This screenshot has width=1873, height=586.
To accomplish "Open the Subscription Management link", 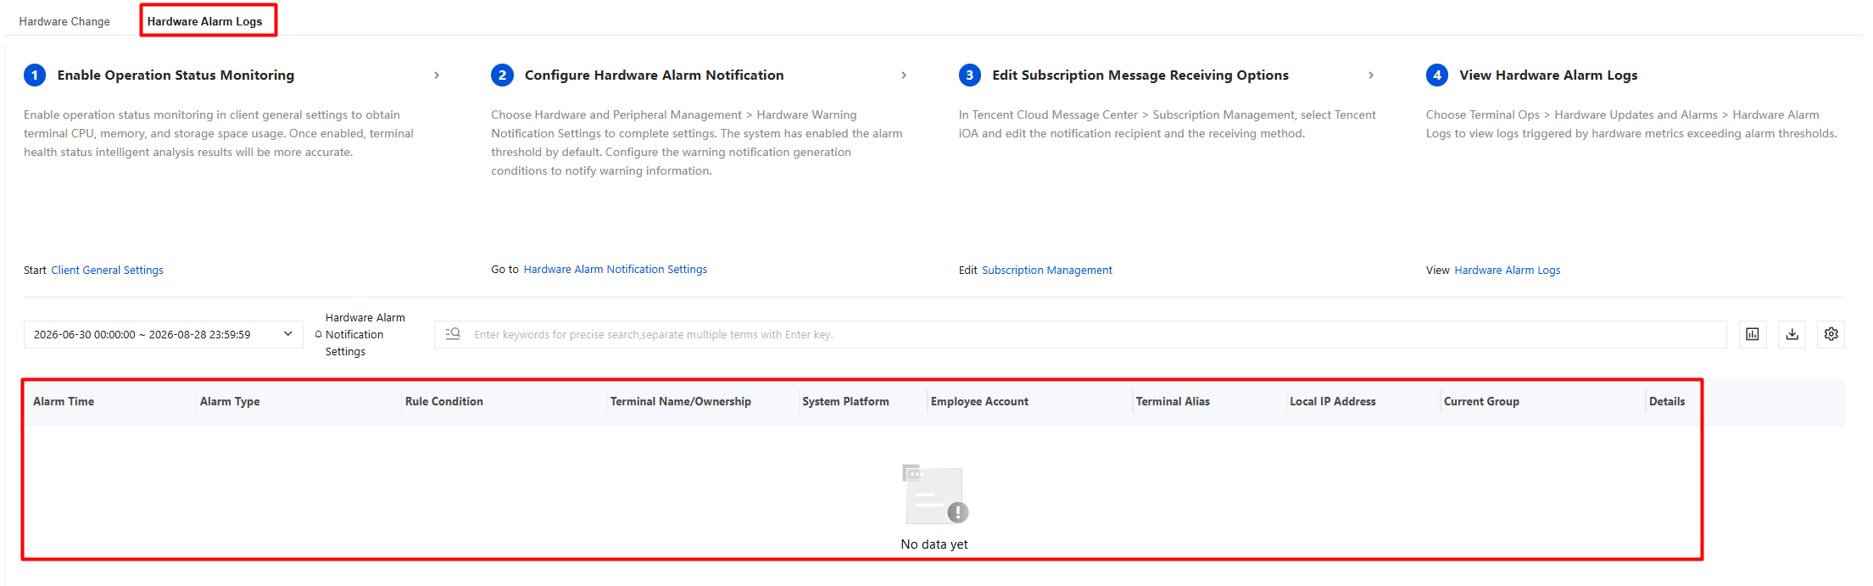I will tap(1047, 270).
